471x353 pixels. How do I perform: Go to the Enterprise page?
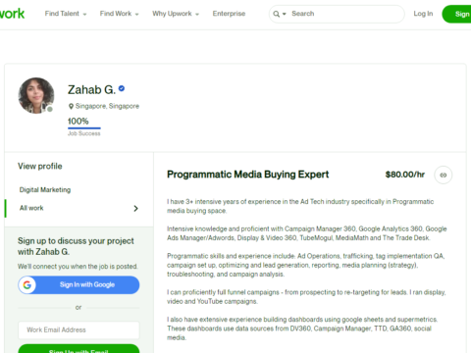point(229,14)
